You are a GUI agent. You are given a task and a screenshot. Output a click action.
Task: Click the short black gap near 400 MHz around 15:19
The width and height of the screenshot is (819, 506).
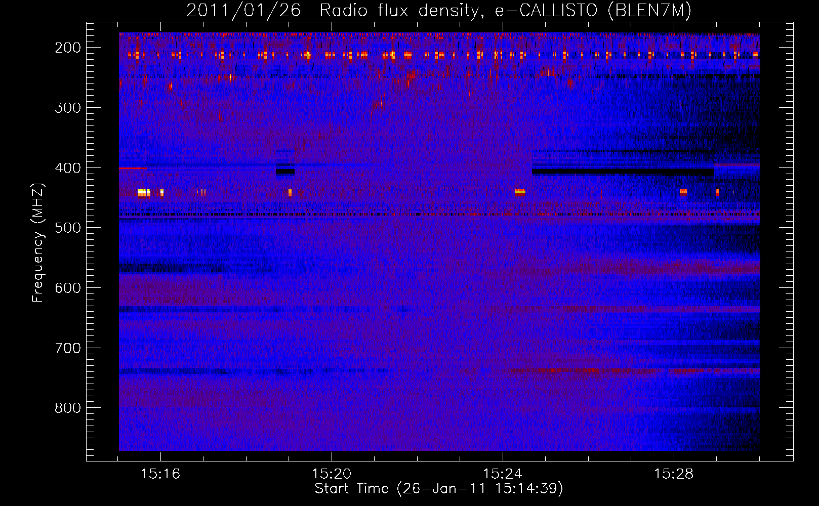point(285,172)
